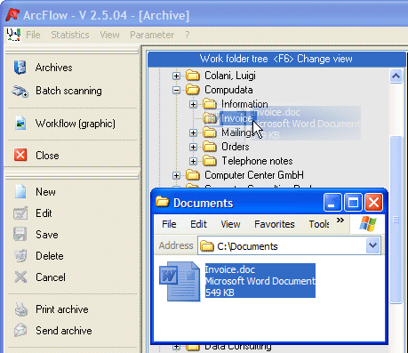
Task: Click the Orders folder icon
Action: pyautogui.click(x=210, y=147)
